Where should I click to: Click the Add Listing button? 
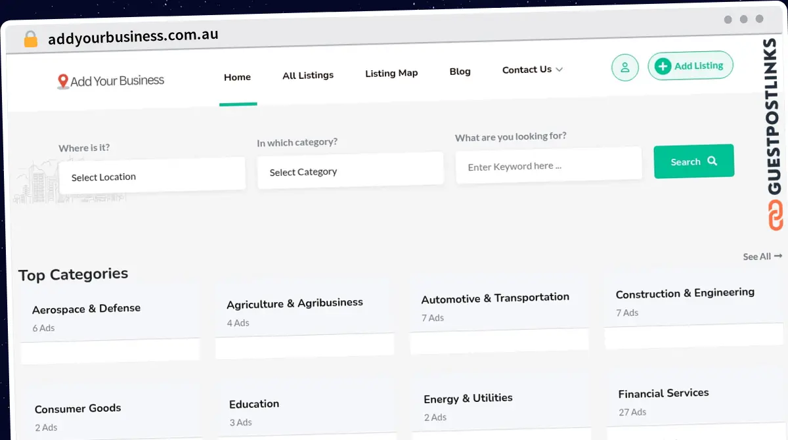tap(690, 66)
